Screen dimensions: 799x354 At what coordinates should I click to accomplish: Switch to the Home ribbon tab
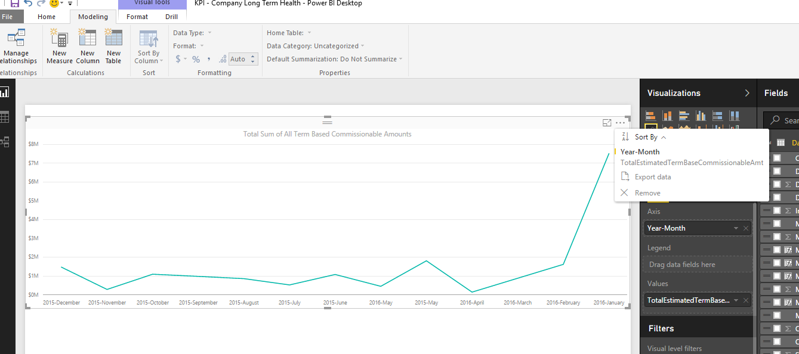(47, 17)
